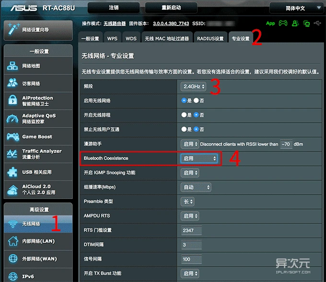This screenshot has height=282, width=326.
Task: Click the Traffic Analyzer menu label
Action: point(42,154)
